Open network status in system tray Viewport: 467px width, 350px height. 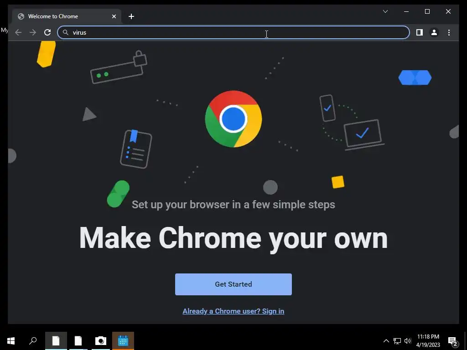coord(397,341)
